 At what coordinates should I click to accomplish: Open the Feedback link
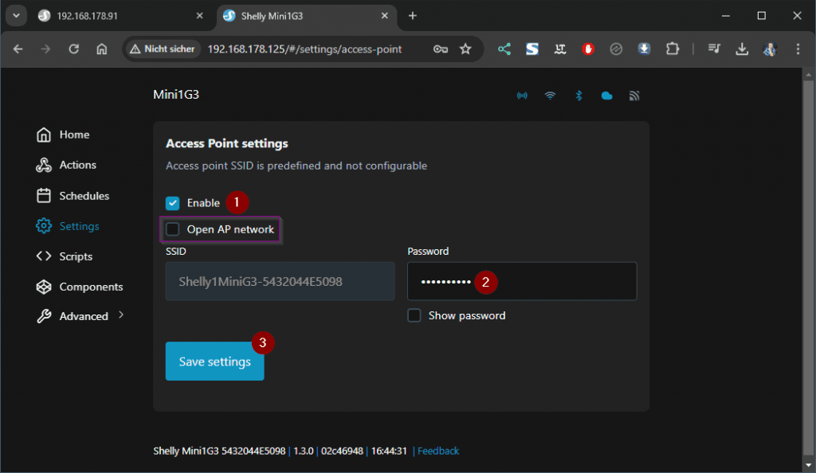(x=438, y=451)
